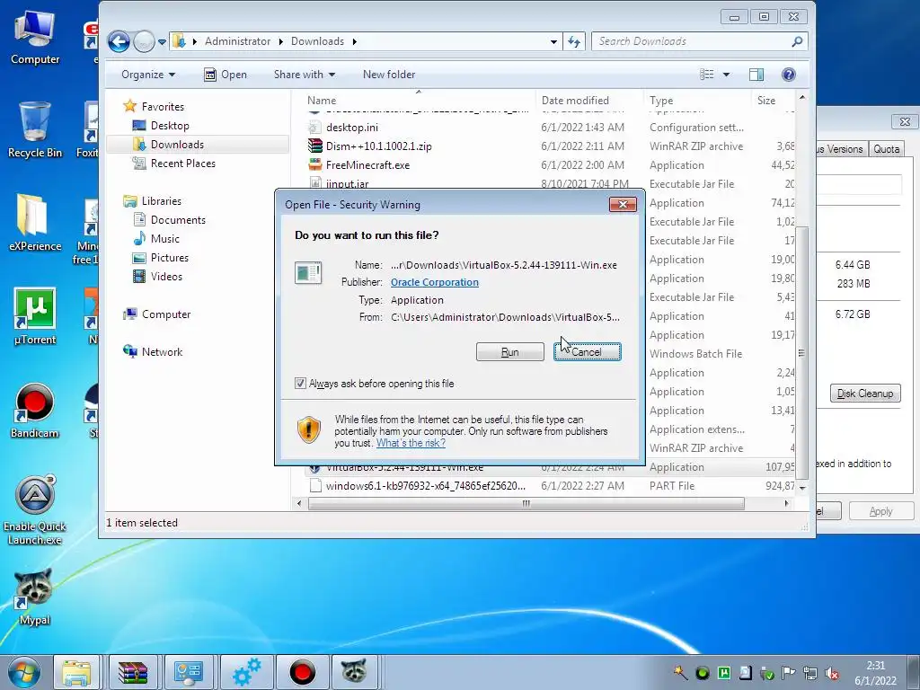Select Network in navigation pane

click(162, 352)
